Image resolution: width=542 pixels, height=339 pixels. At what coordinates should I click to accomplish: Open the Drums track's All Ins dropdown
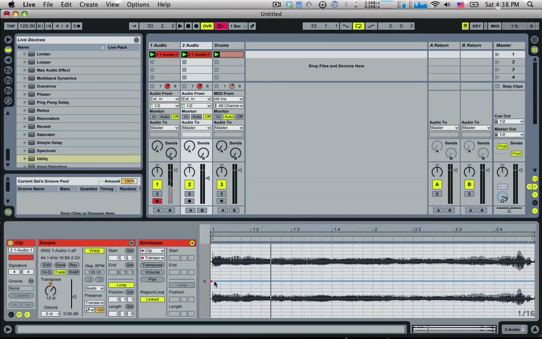[228, 99]
